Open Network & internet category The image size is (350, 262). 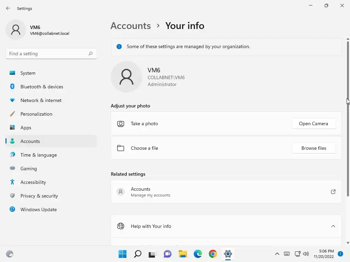(51, 100)
